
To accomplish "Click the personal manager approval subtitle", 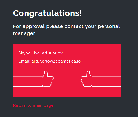I will pos(66,30).
